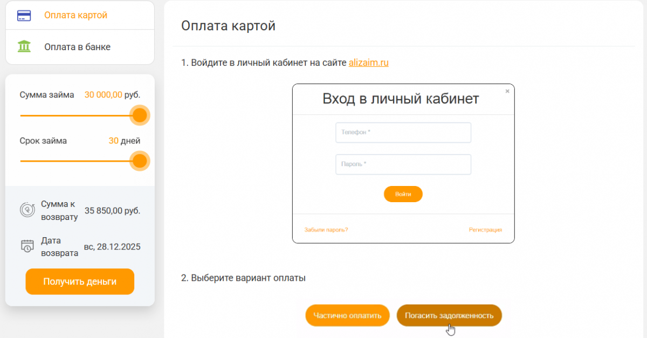Viewport: 647px width, 338px height.
Task: Click the Сумма займа slider handle
Action: pyautogui.click(x=140, y=115)
